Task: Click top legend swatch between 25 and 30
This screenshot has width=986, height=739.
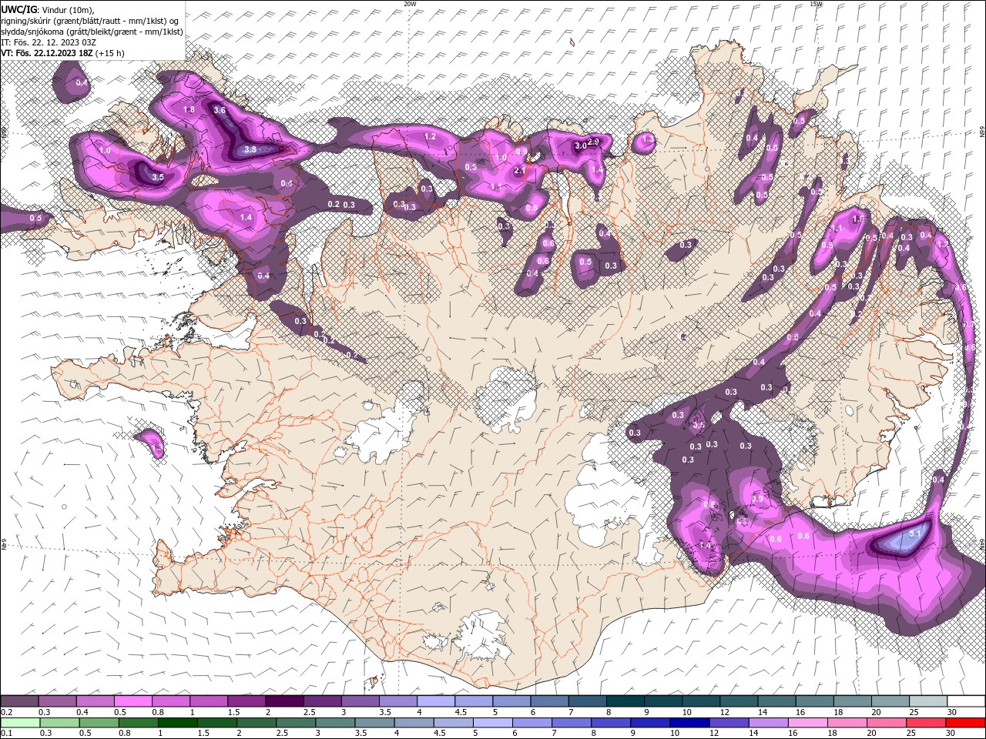Action: click(927, 701)
